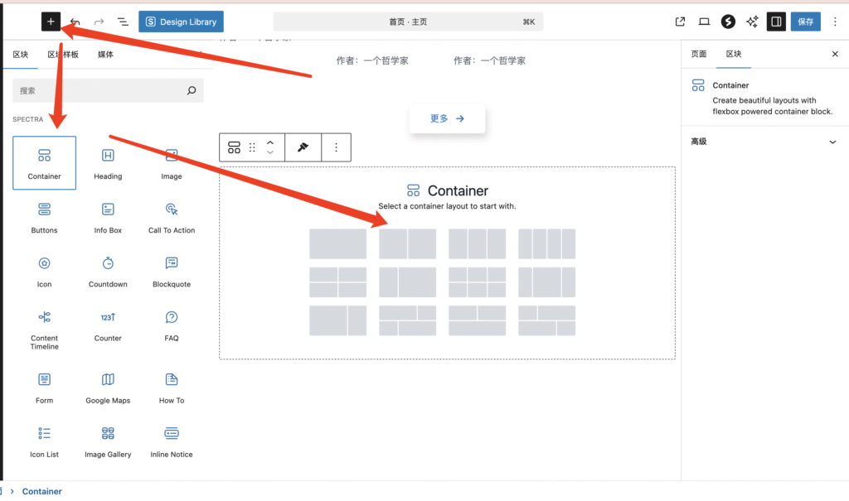This screenshot has width=849, height=501.
Task: Open the Spectra settings icon in header
Action: tap(728, 22)
